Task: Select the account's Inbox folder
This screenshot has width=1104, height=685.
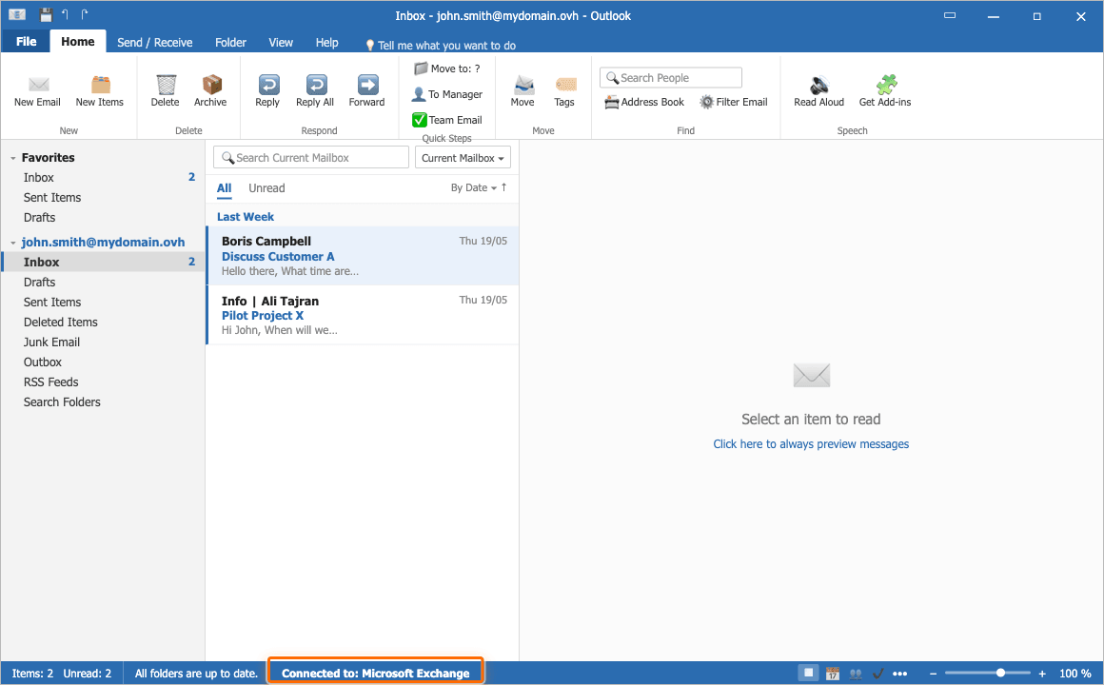Action: pos(104,262)
